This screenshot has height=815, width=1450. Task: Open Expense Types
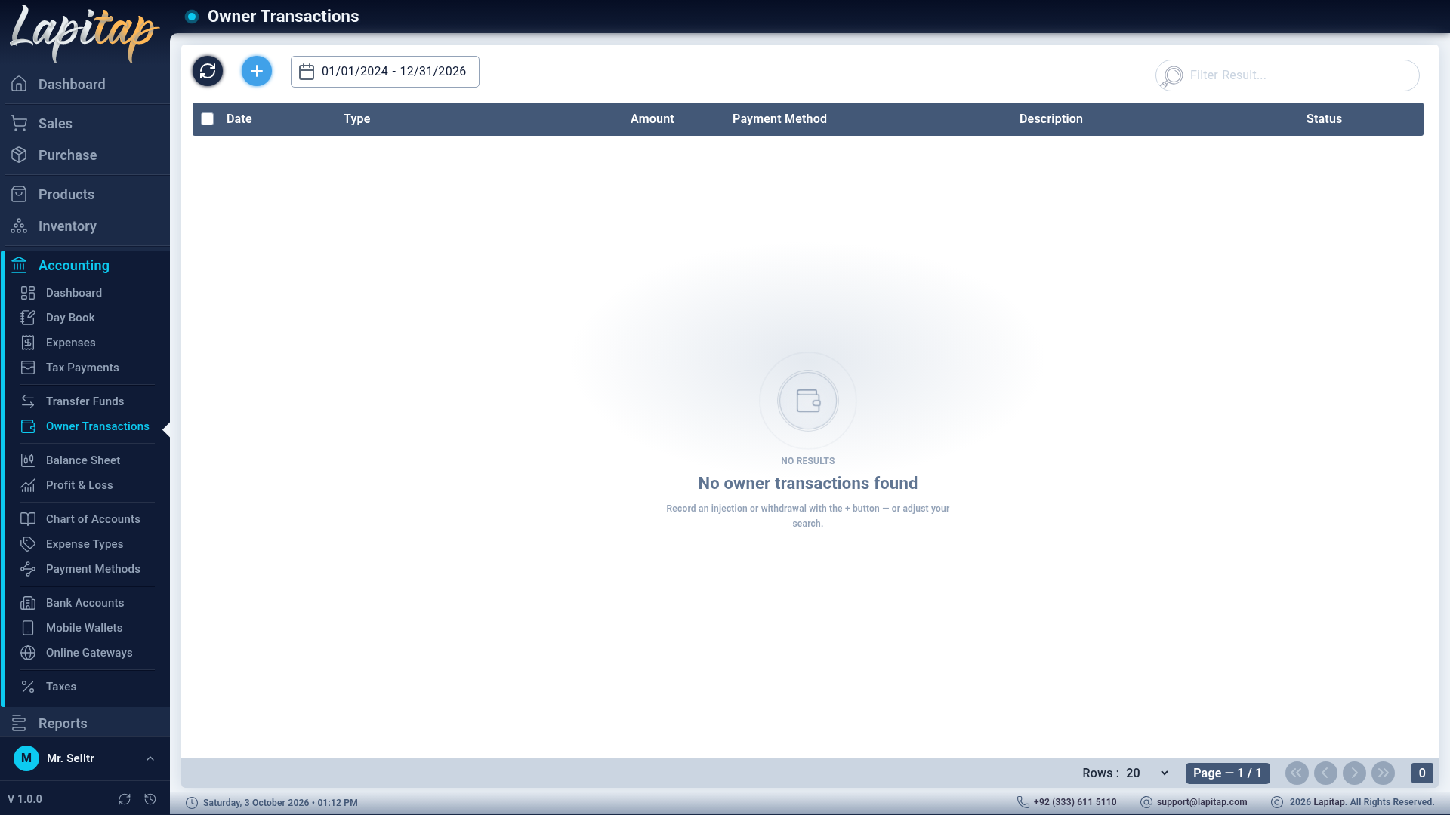coord(87,544)
